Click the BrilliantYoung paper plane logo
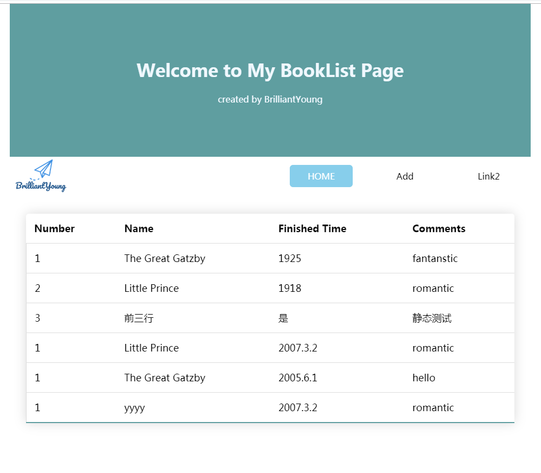This screenshot has height=473, width=541. [x=41, y=176]
